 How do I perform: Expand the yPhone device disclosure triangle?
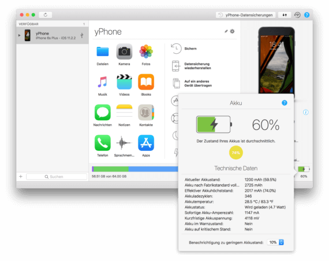tap(19, 35)
